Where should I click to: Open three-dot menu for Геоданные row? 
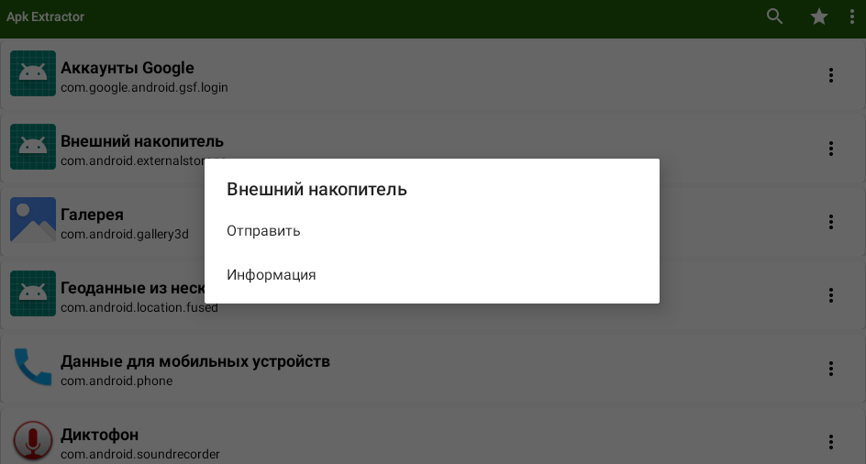pyautogui.click(x=830, y=295)
